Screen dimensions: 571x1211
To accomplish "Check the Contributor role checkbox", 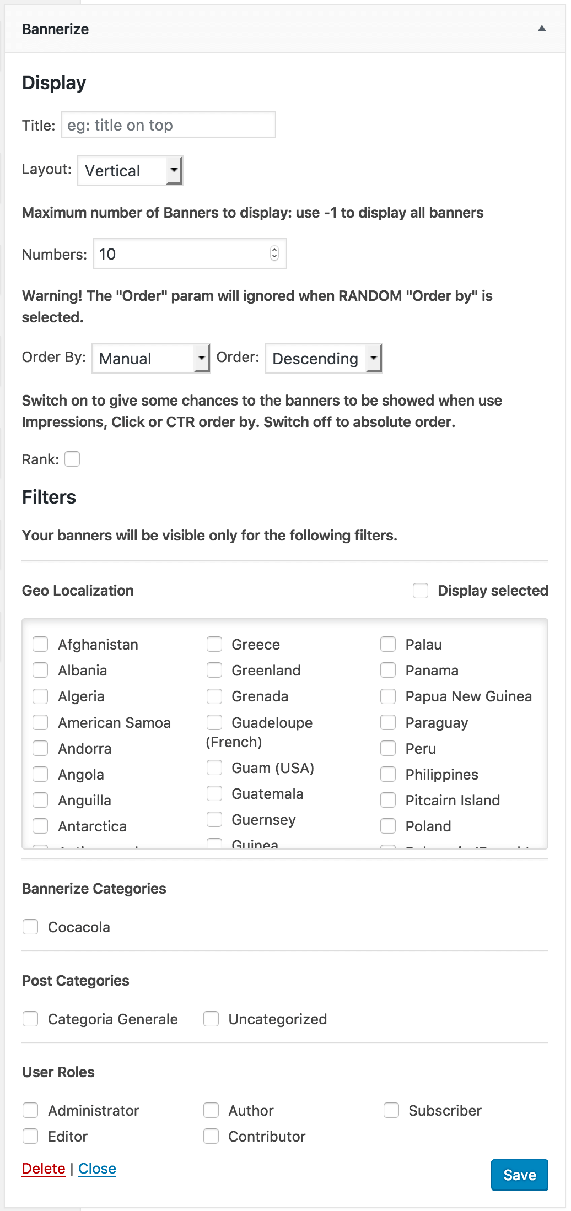I will coord(211,1136).
